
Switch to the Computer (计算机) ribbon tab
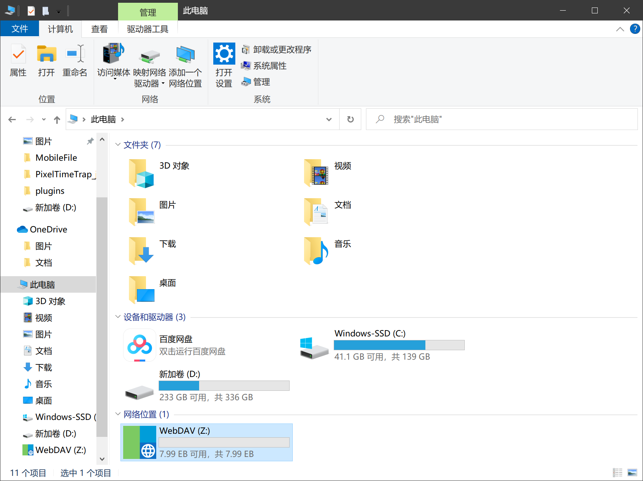point(60,29)
